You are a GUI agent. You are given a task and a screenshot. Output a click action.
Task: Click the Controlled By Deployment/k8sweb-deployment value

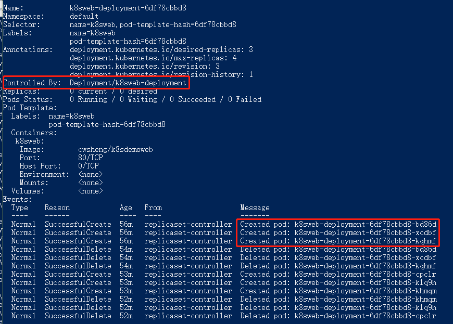click(x=128, y=83)
